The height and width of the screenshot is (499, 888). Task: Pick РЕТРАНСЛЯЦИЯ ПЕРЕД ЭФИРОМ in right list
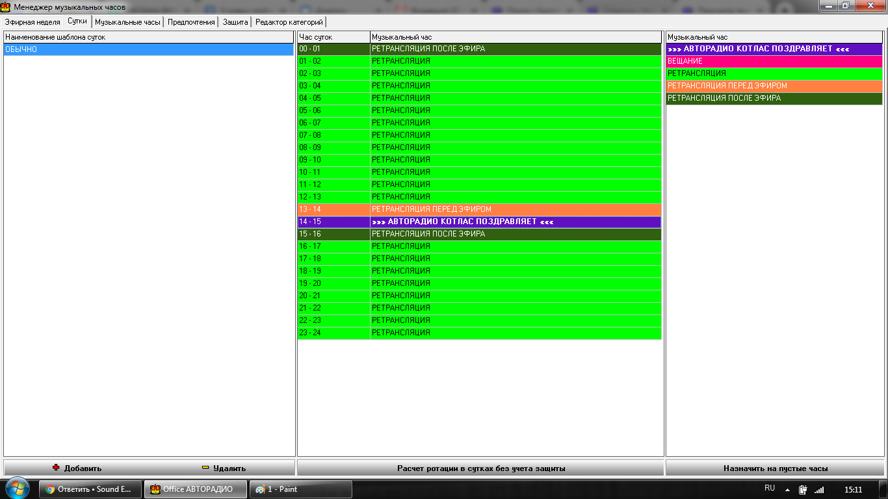(x=774, y=86)
